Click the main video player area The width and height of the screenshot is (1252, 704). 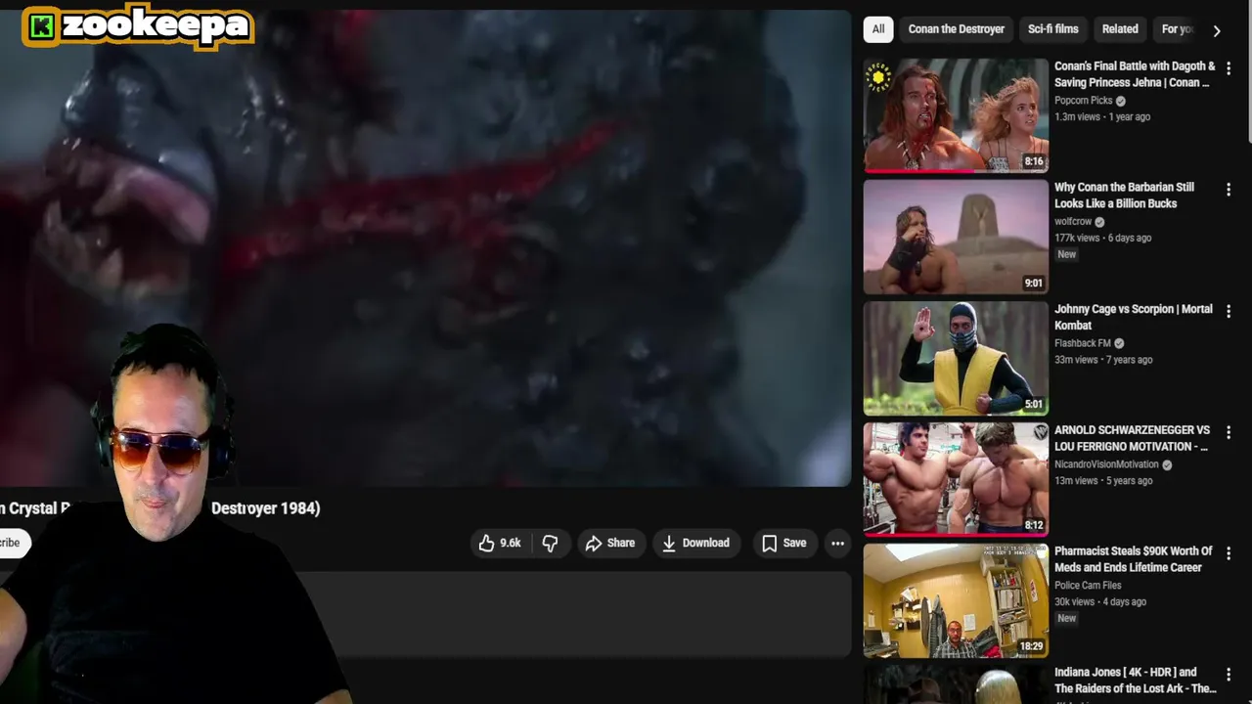pyautogui.click(x=425, y=248)
